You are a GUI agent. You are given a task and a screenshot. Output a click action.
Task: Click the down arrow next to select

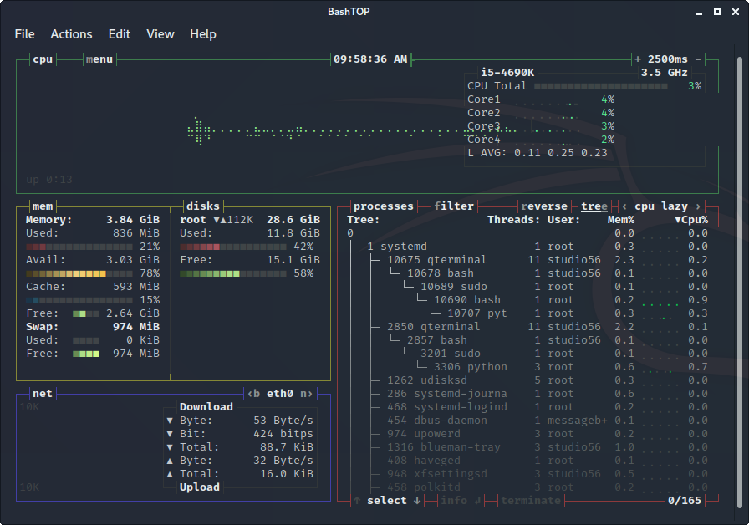pyautogui.click(x=416, y=500)
